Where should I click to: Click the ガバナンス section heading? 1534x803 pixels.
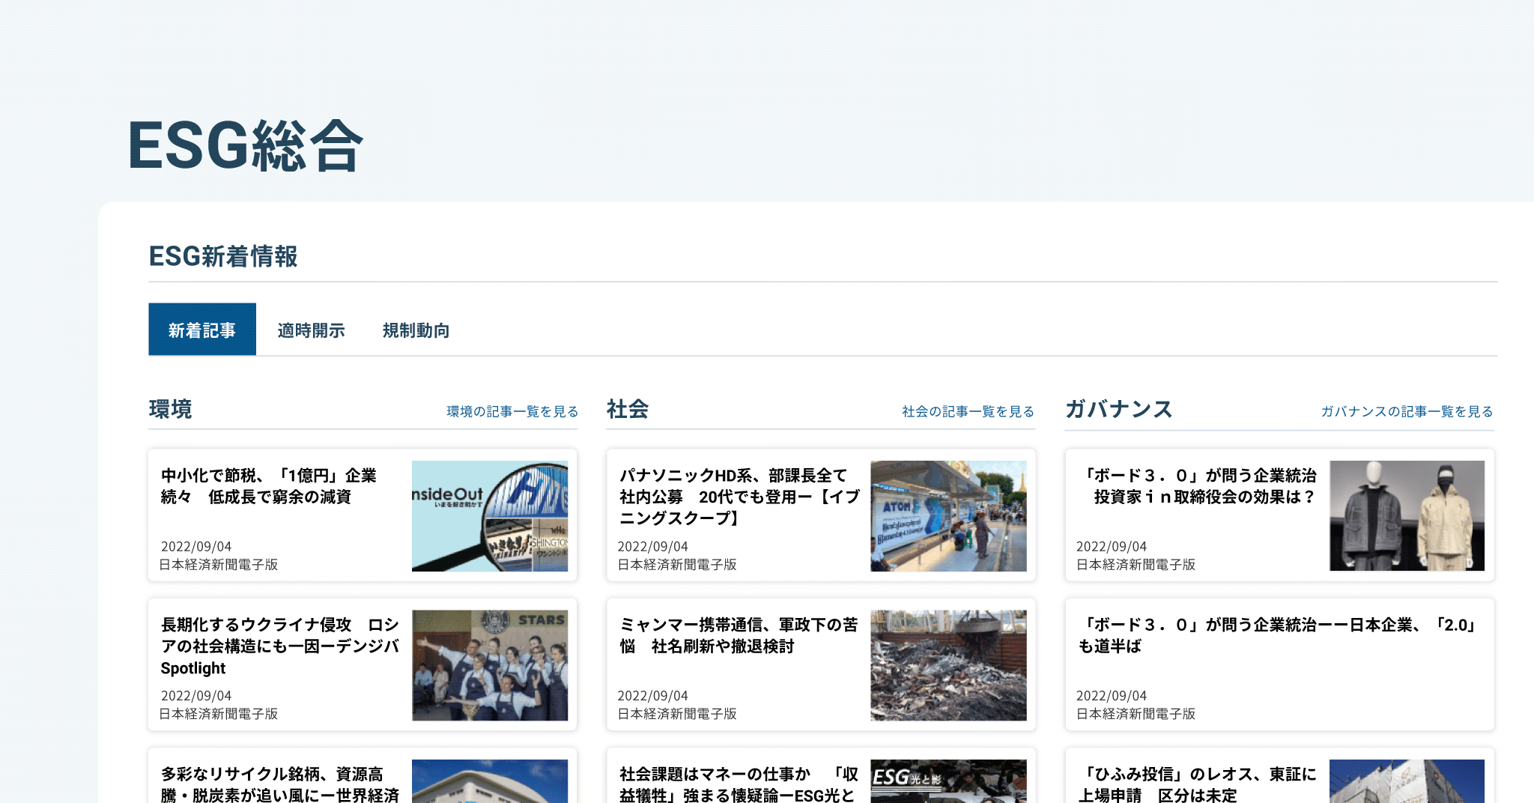1118,409
